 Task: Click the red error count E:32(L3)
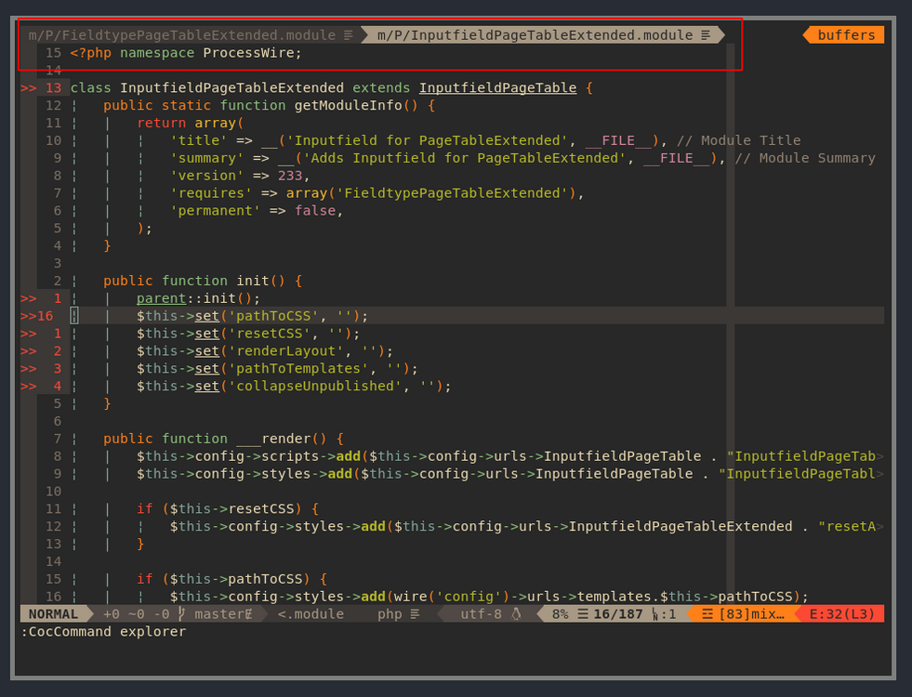click(841, 614)
